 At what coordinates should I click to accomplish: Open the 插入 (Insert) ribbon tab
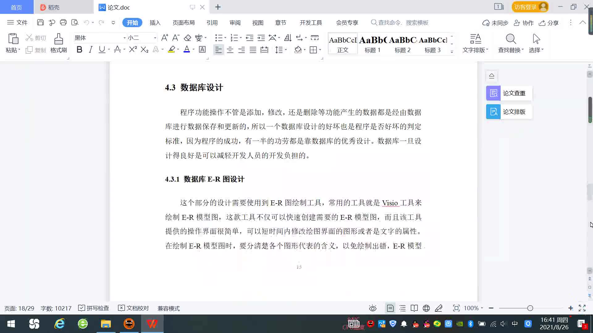pos(155,23)
